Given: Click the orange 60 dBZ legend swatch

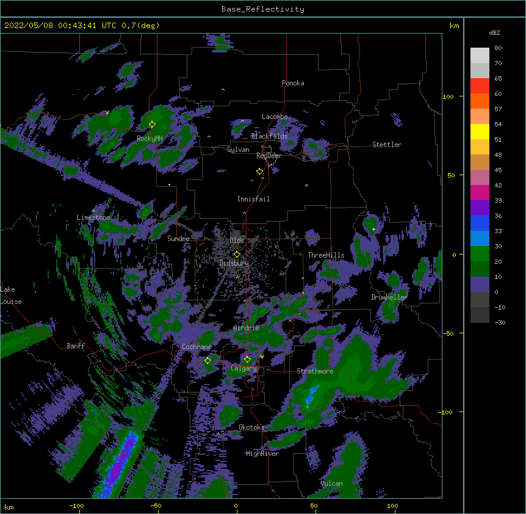Looking at the screenshot, I should [480, 101].
